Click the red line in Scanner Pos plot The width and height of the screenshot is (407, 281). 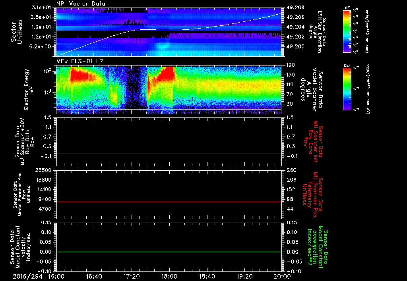(x=169, y=202)
